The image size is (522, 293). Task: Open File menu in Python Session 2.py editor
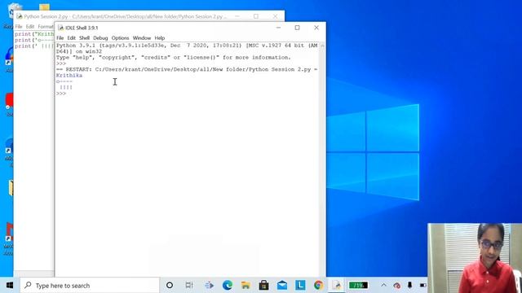(x=19, y=27)
